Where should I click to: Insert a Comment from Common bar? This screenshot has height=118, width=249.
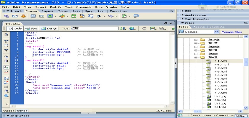pos(90,16)
